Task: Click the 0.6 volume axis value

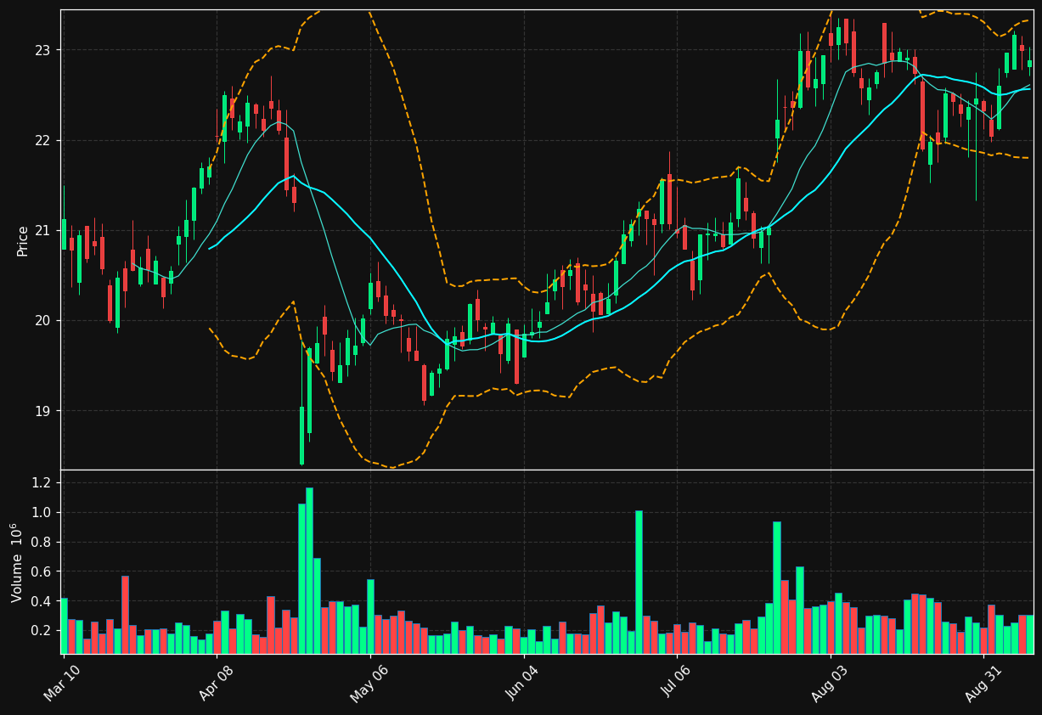Action: pos(42,571)
